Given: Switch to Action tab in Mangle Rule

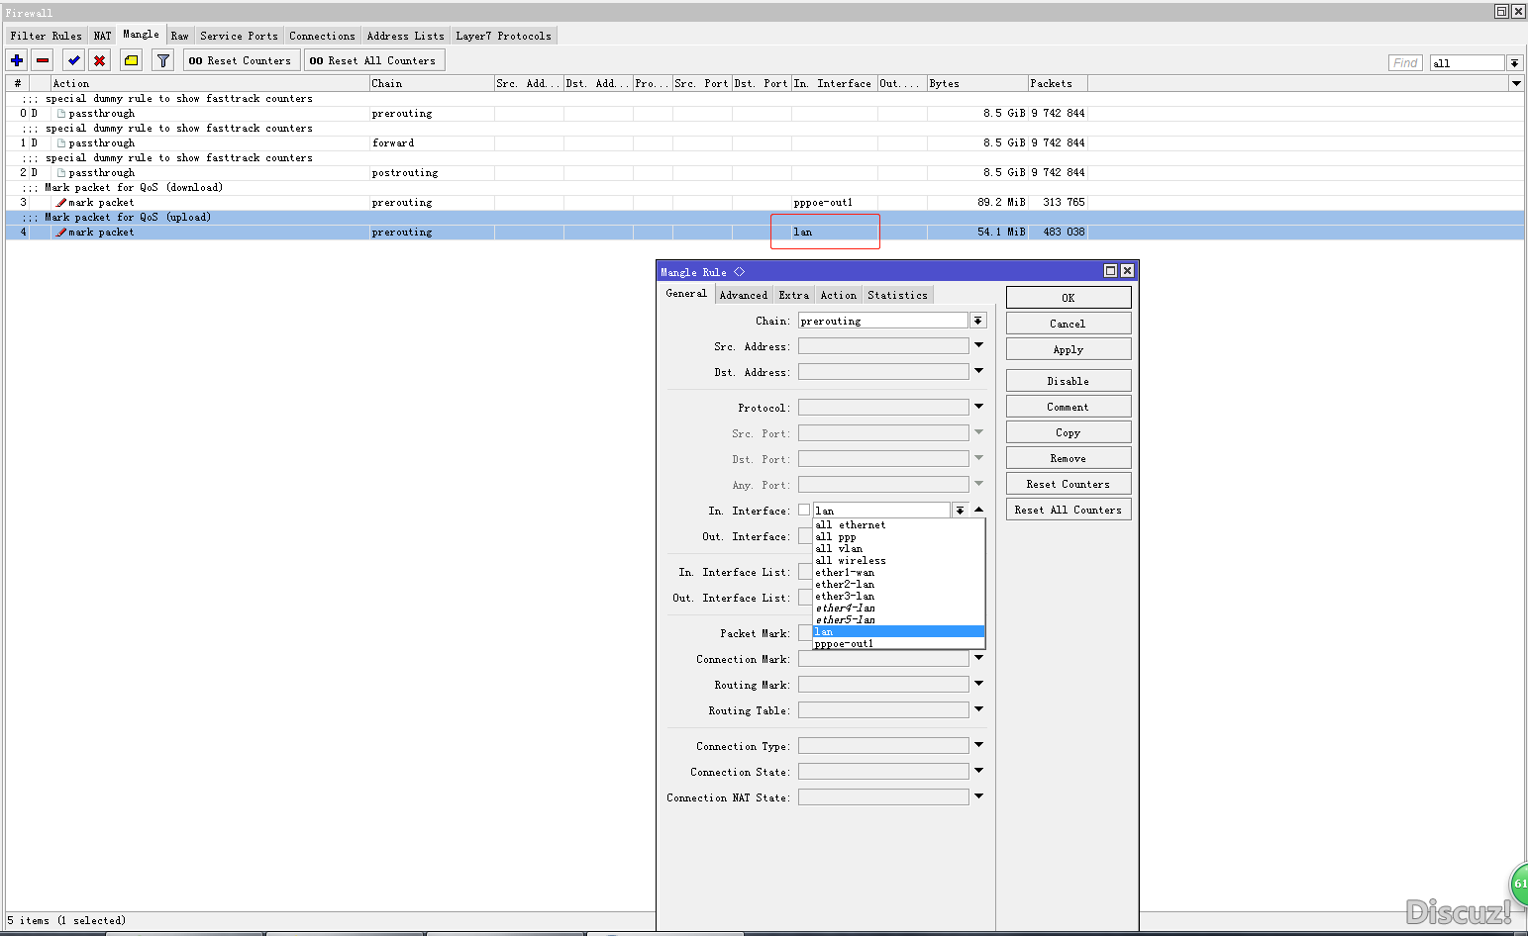Looking at the screenshot, I should coord(838,295).
